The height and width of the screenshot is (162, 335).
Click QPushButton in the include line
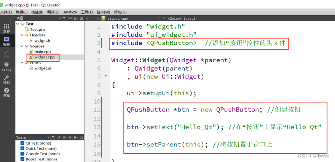(x=171, y=43)
